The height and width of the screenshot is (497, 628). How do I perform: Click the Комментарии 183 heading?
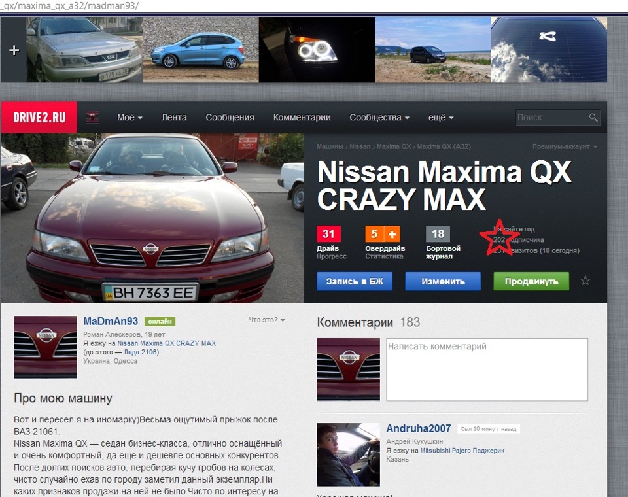pyautogui.click(x=368, y=322)
